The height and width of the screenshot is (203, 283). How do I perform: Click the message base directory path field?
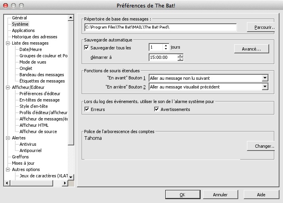[x=160, y=27]
